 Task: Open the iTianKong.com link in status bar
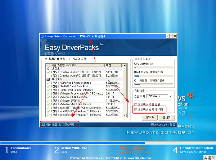pos(163,124)
